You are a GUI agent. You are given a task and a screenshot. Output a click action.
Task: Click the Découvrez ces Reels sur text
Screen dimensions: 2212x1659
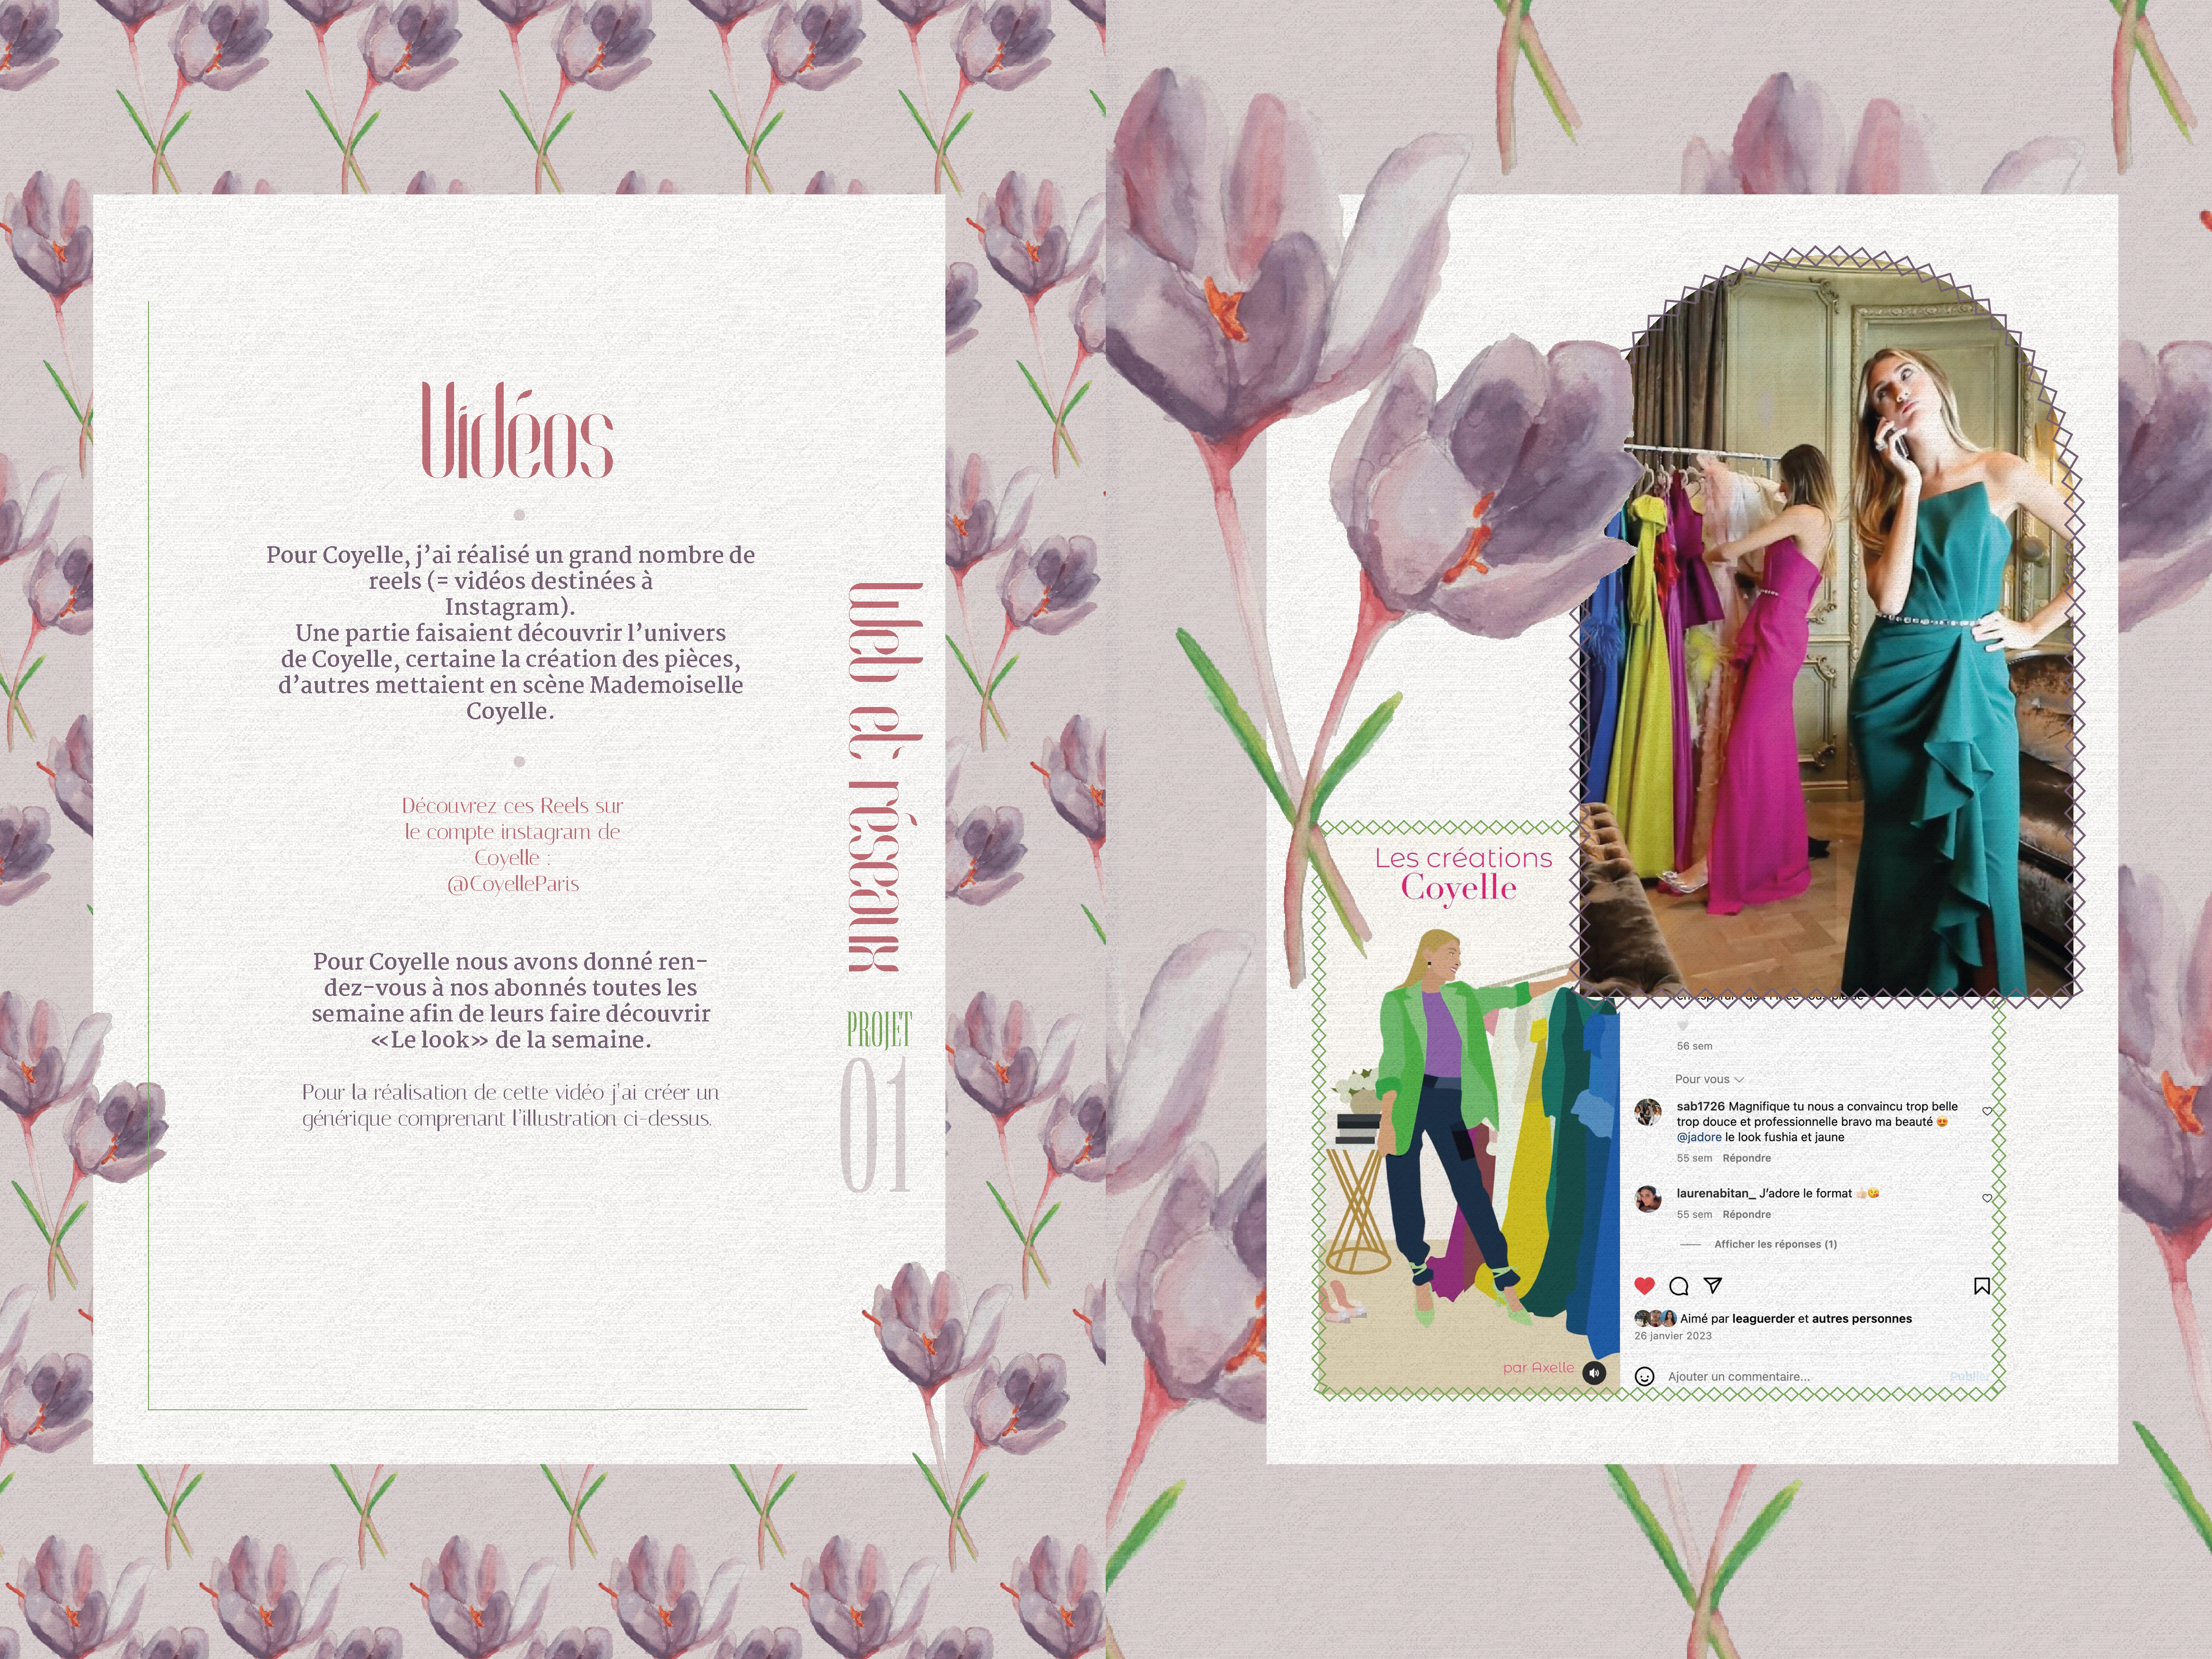coord(512,806)
